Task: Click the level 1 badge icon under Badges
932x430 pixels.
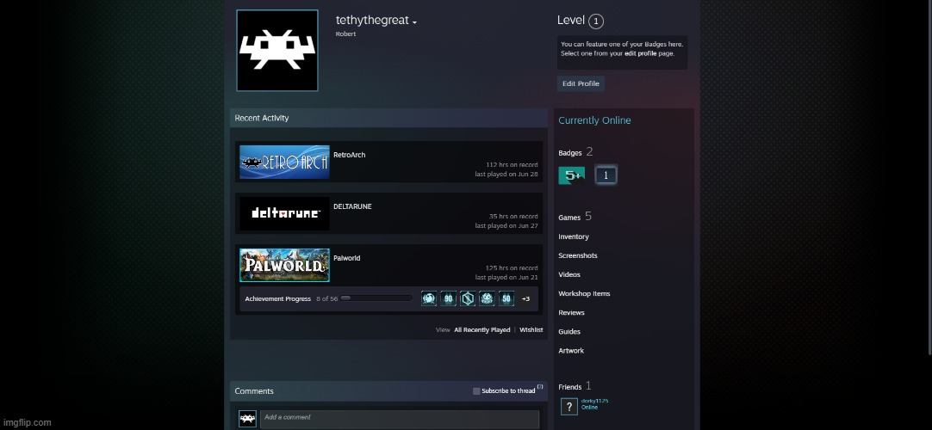Action: click(606, 175)
